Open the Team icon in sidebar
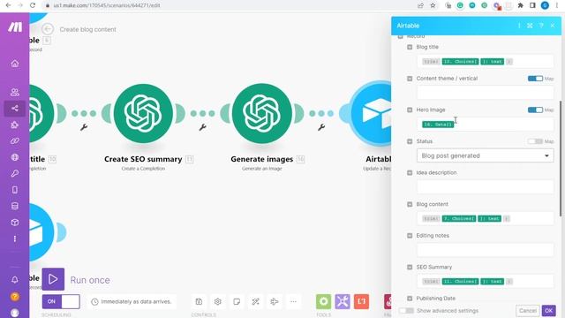This screenshot has height=318, width=565. [x=15, y=92]
